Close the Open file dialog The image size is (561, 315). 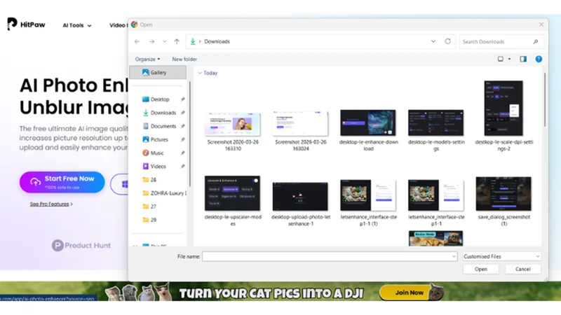[541, 24]
